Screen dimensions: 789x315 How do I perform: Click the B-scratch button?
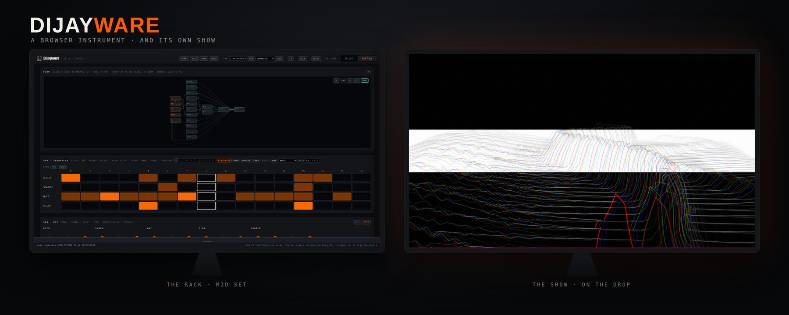click(224, 161)
